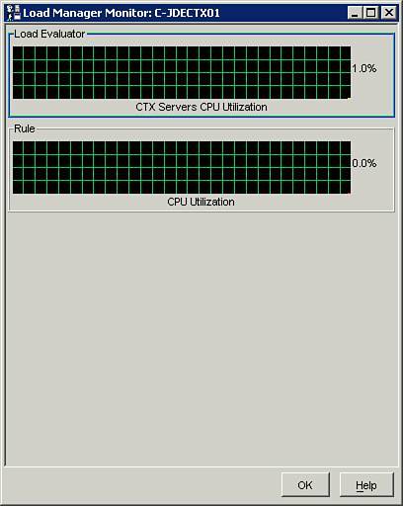The width and height of the screenshot is (403, 506).
Task: Click the OK button
Action: (x=305, y=485)
